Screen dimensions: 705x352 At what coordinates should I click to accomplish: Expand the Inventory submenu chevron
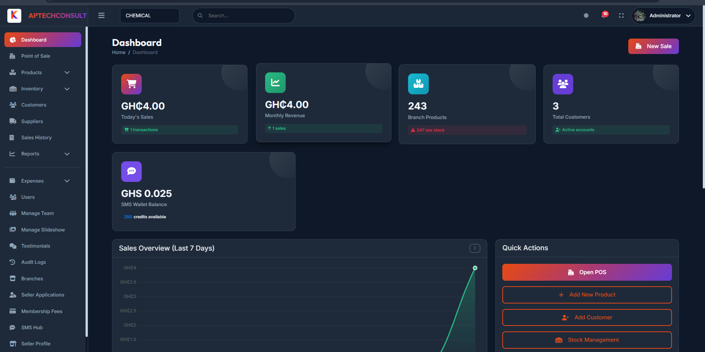67,89
